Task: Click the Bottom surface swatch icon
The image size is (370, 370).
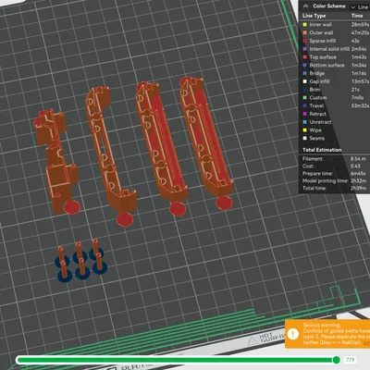Action: pyautogui.click(x=305, y=65)
